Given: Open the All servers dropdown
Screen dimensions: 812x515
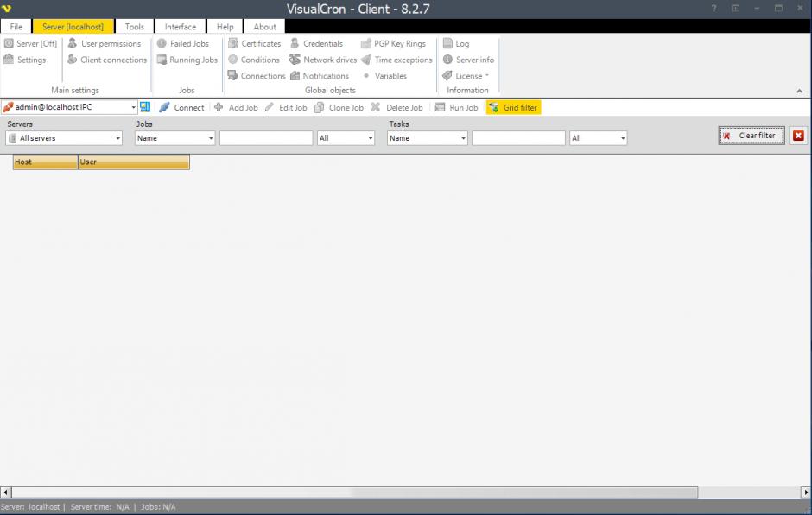Looking at the screenshot, I should click(117, 138).
